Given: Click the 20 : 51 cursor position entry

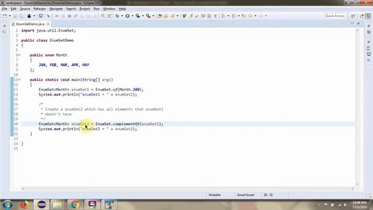Looking at the screenshot, I should tap(268, 195).
